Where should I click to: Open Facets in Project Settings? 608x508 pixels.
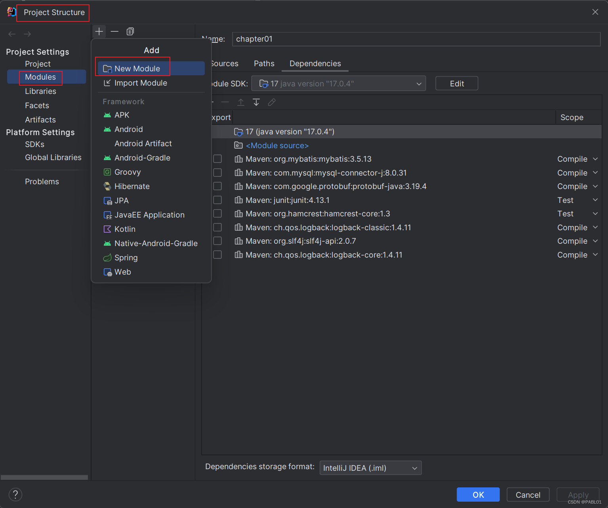37,105
